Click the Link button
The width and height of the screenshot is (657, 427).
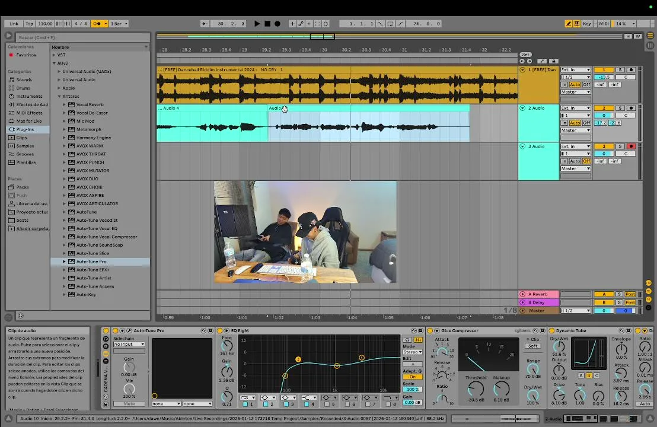click(14, 24)
